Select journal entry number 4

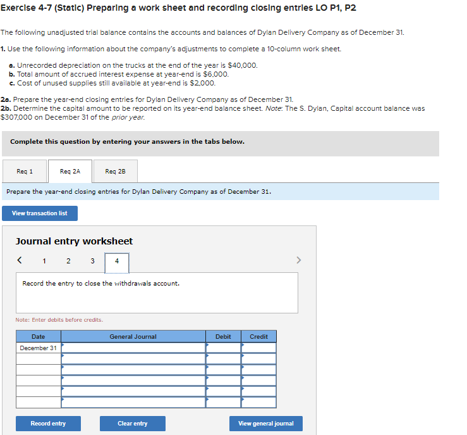[117, 263]
